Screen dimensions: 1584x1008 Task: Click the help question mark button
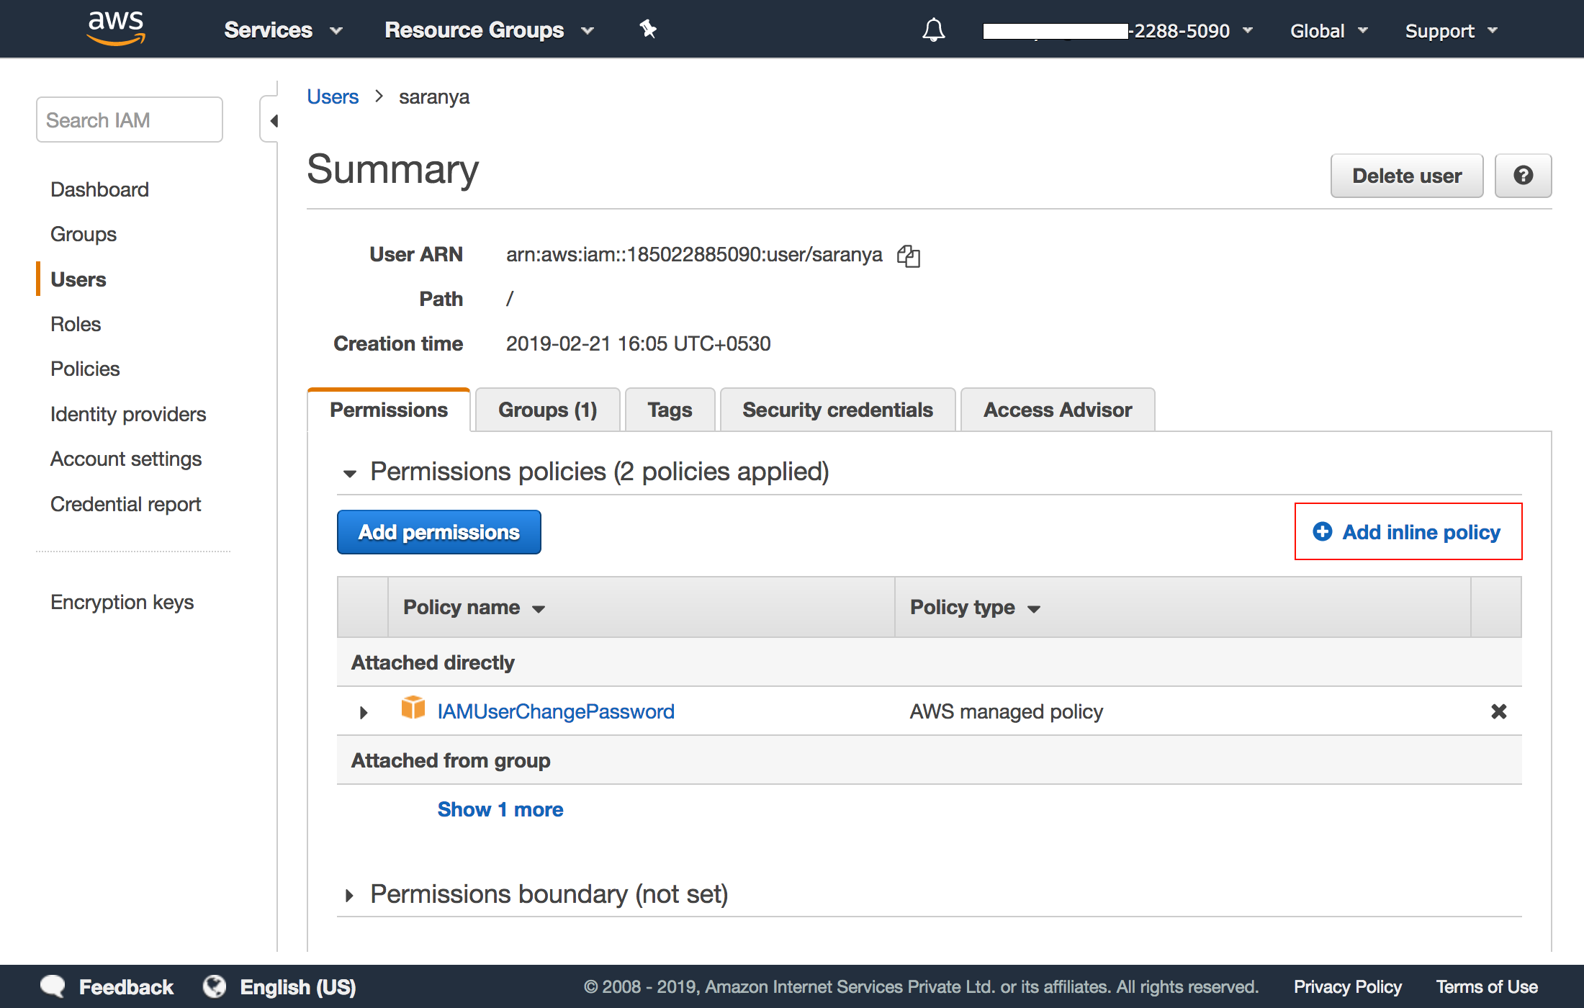tap(1523, 176)
